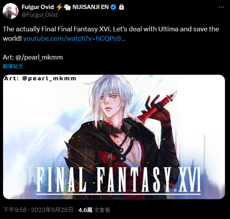Click the Fulgur Ovid display name
230x219 pixels.
click(x=38, y=7)
